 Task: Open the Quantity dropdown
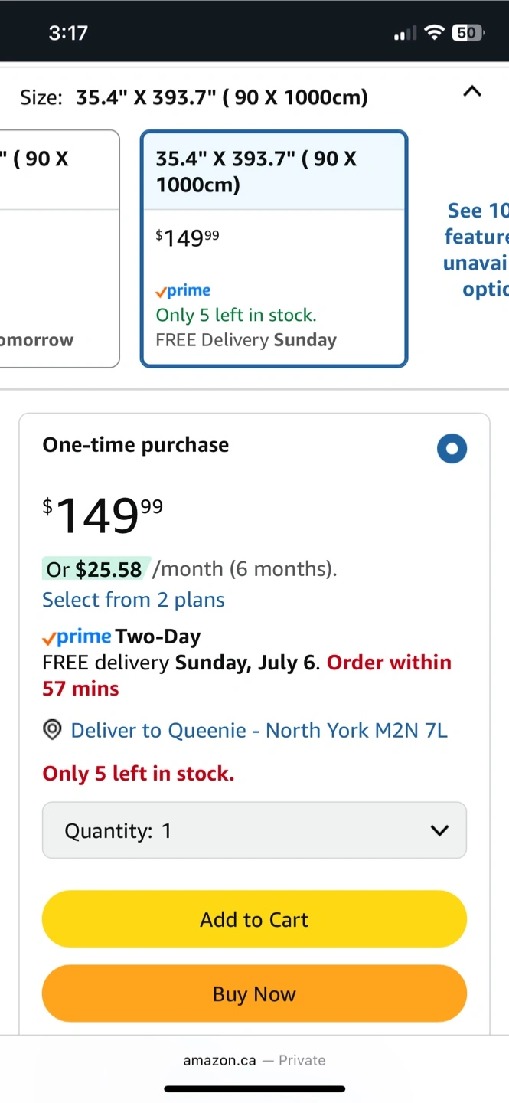(x=254, y=830)
